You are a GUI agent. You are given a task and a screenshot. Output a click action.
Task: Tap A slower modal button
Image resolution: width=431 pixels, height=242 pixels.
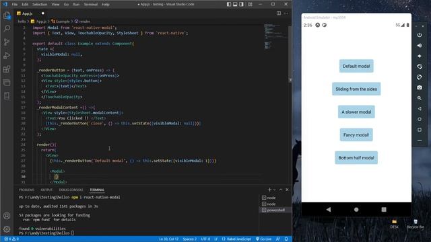(356, 112)
